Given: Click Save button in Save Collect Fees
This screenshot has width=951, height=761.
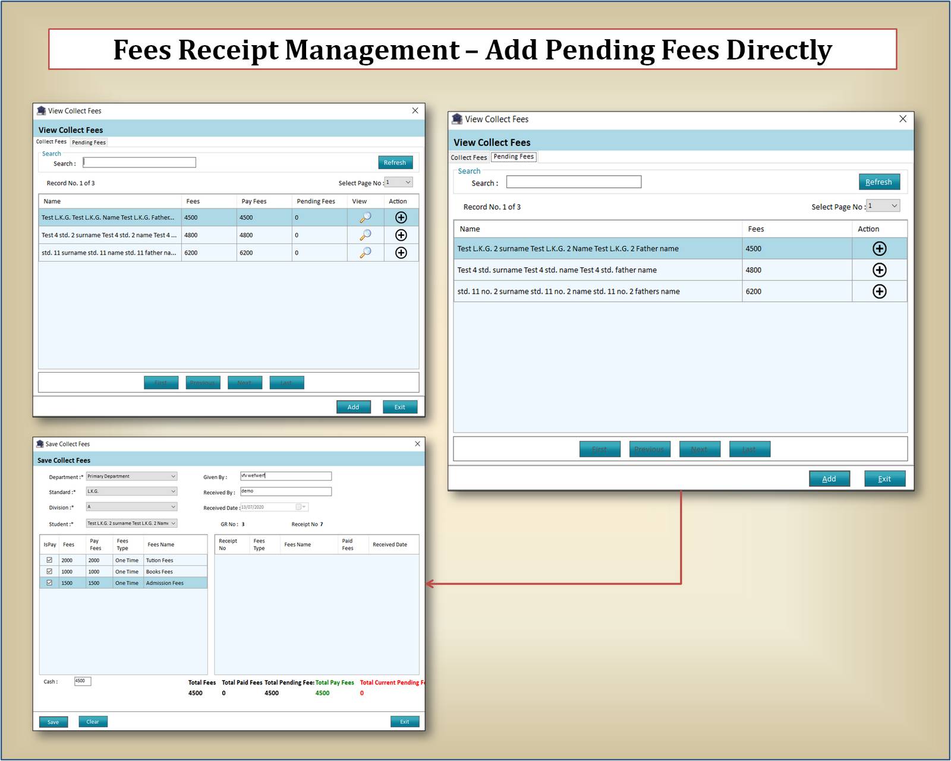Looking at the screenshot, I should pos(53,722).
